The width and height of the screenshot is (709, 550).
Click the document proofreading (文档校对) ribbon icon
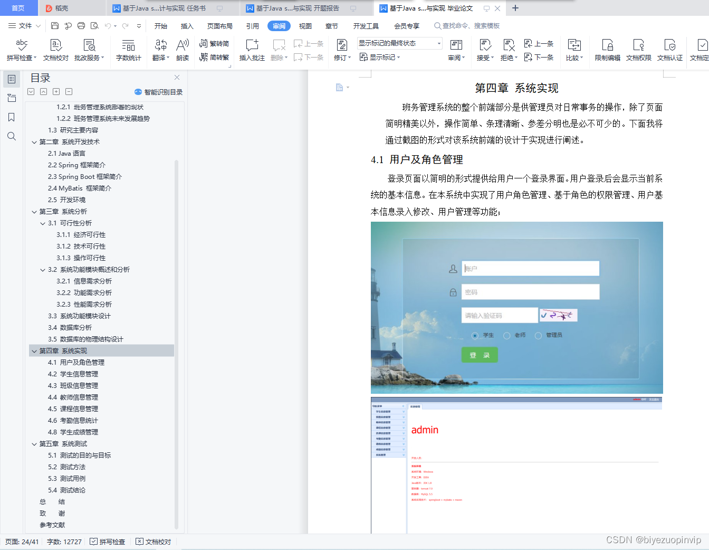(56, 50)
